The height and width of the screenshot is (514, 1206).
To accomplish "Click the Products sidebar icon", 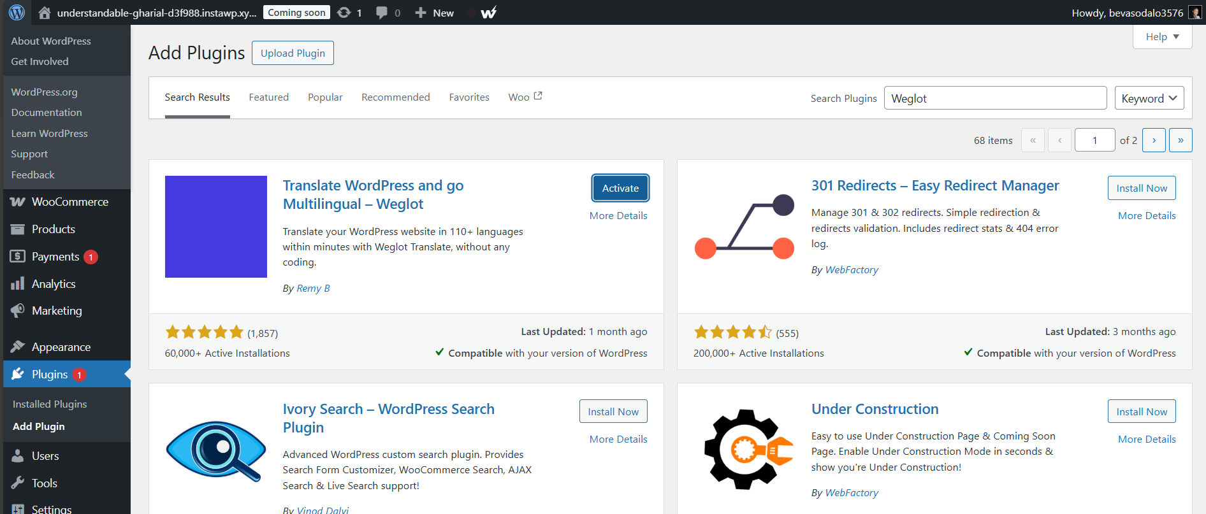I will point(18,229).
